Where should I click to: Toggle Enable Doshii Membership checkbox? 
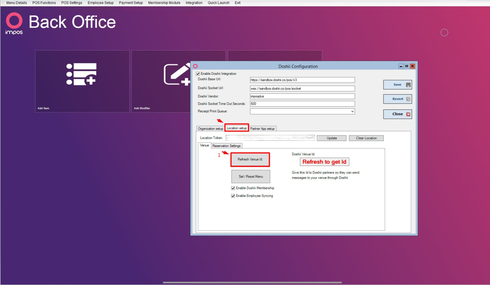[233, 188]
